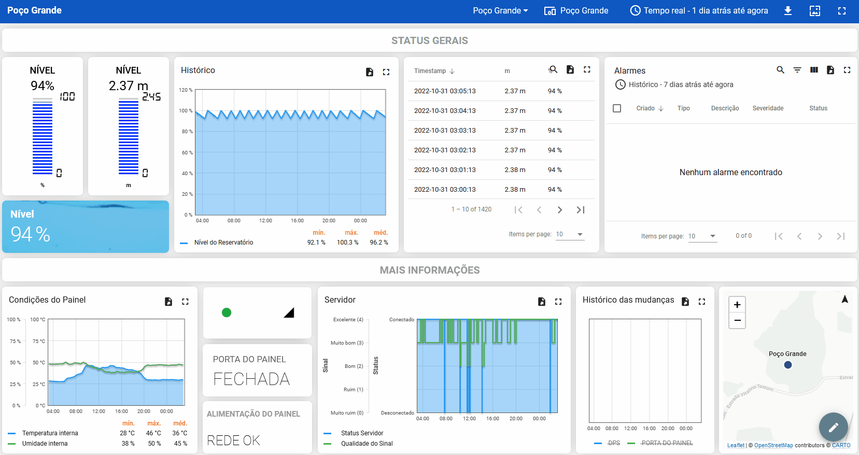Open the Alarmes filter icon
This screenshot has width=859, height=455.
[797, 70]
